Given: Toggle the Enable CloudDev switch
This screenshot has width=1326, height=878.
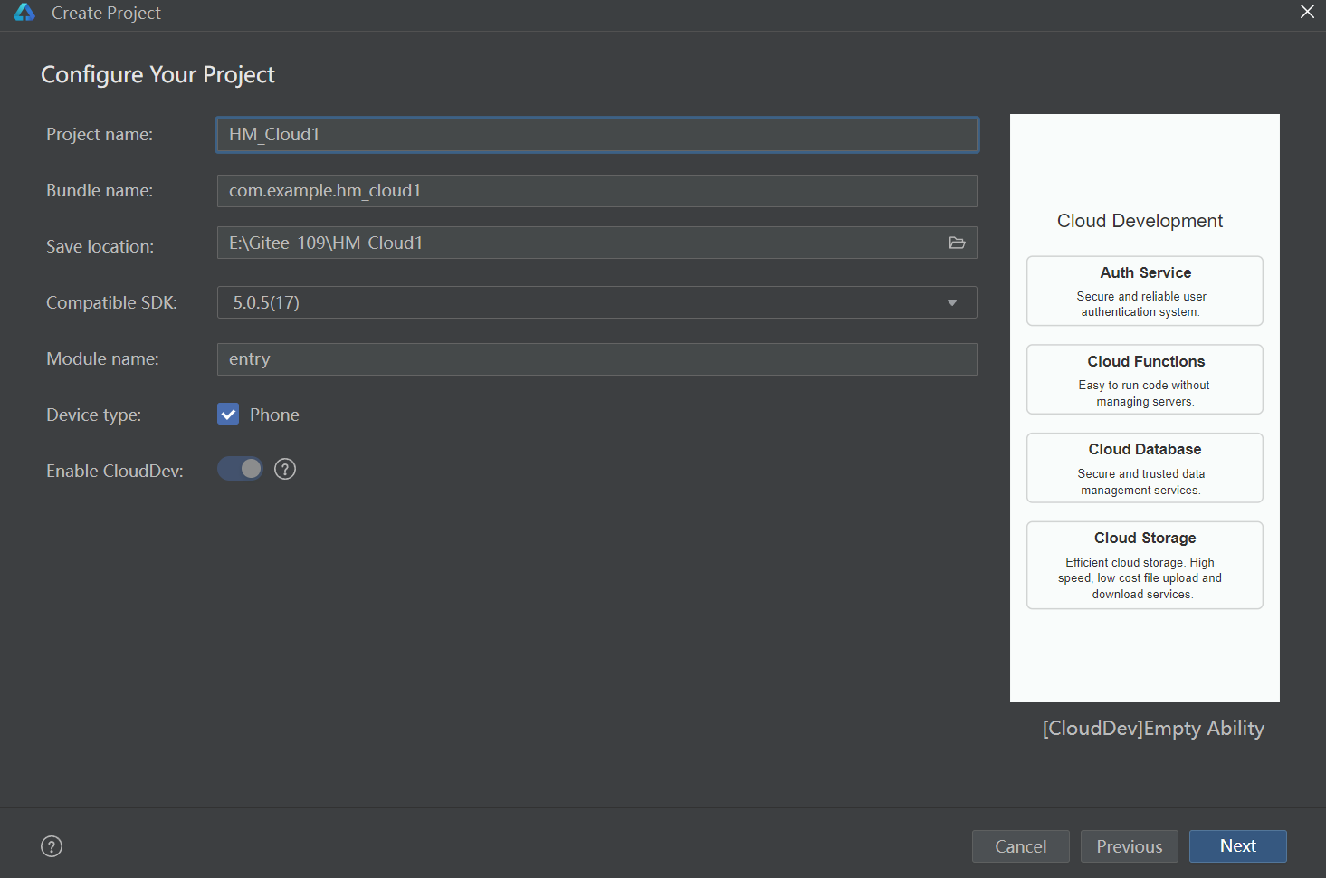Looking at the screenshot, I should (x=240, y=469).
